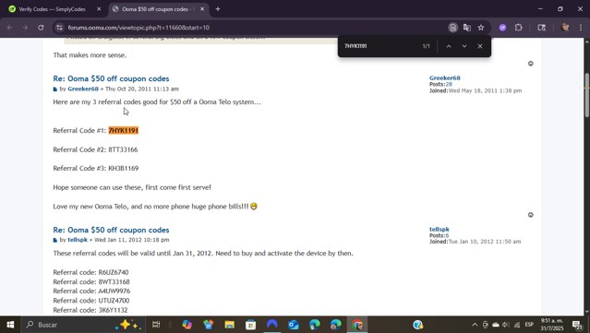The height and width of the screenshot is (333, 590).
Task: Open the Windows Start menu
Action: pos(10,325)
